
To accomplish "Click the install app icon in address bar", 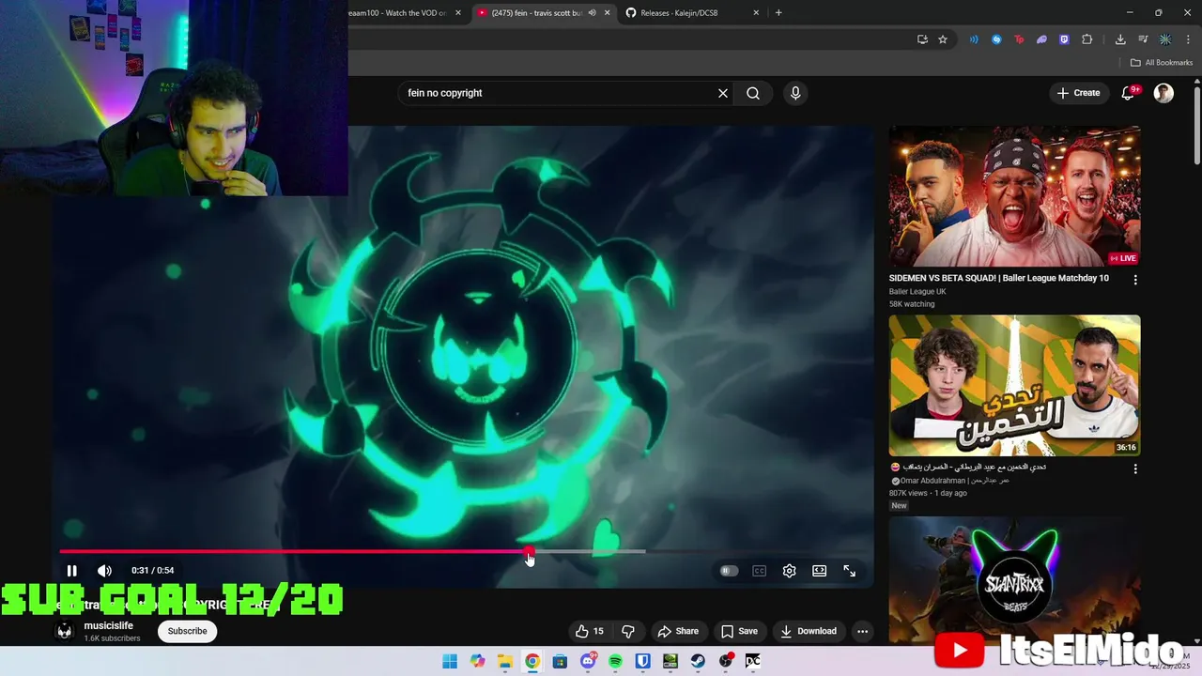I will pyautogui.click(x=922, y=39).
